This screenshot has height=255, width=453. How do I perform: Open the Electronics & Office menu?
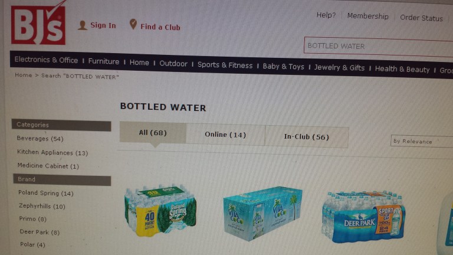click(x=46, y=60)
